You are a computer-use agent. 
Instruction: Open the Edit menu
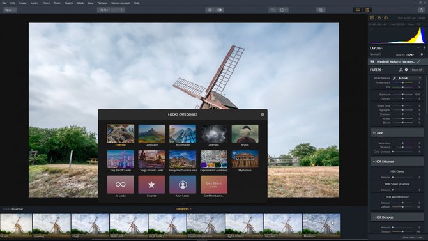13,3
